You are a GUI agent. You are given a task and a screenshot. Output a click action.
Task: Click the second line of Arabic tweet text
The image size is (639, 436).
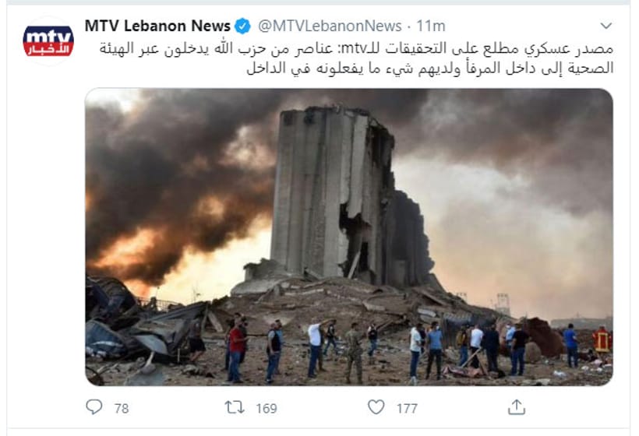[430, 68]
